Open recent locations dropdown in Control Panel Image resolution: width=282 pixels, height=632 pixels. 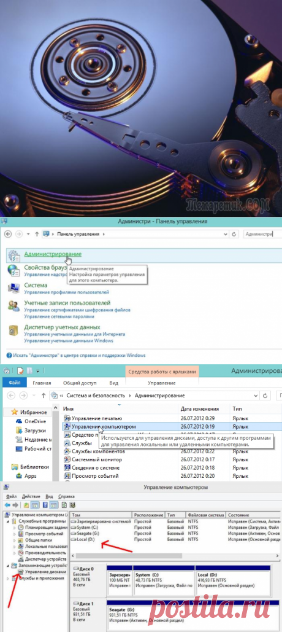28,234
